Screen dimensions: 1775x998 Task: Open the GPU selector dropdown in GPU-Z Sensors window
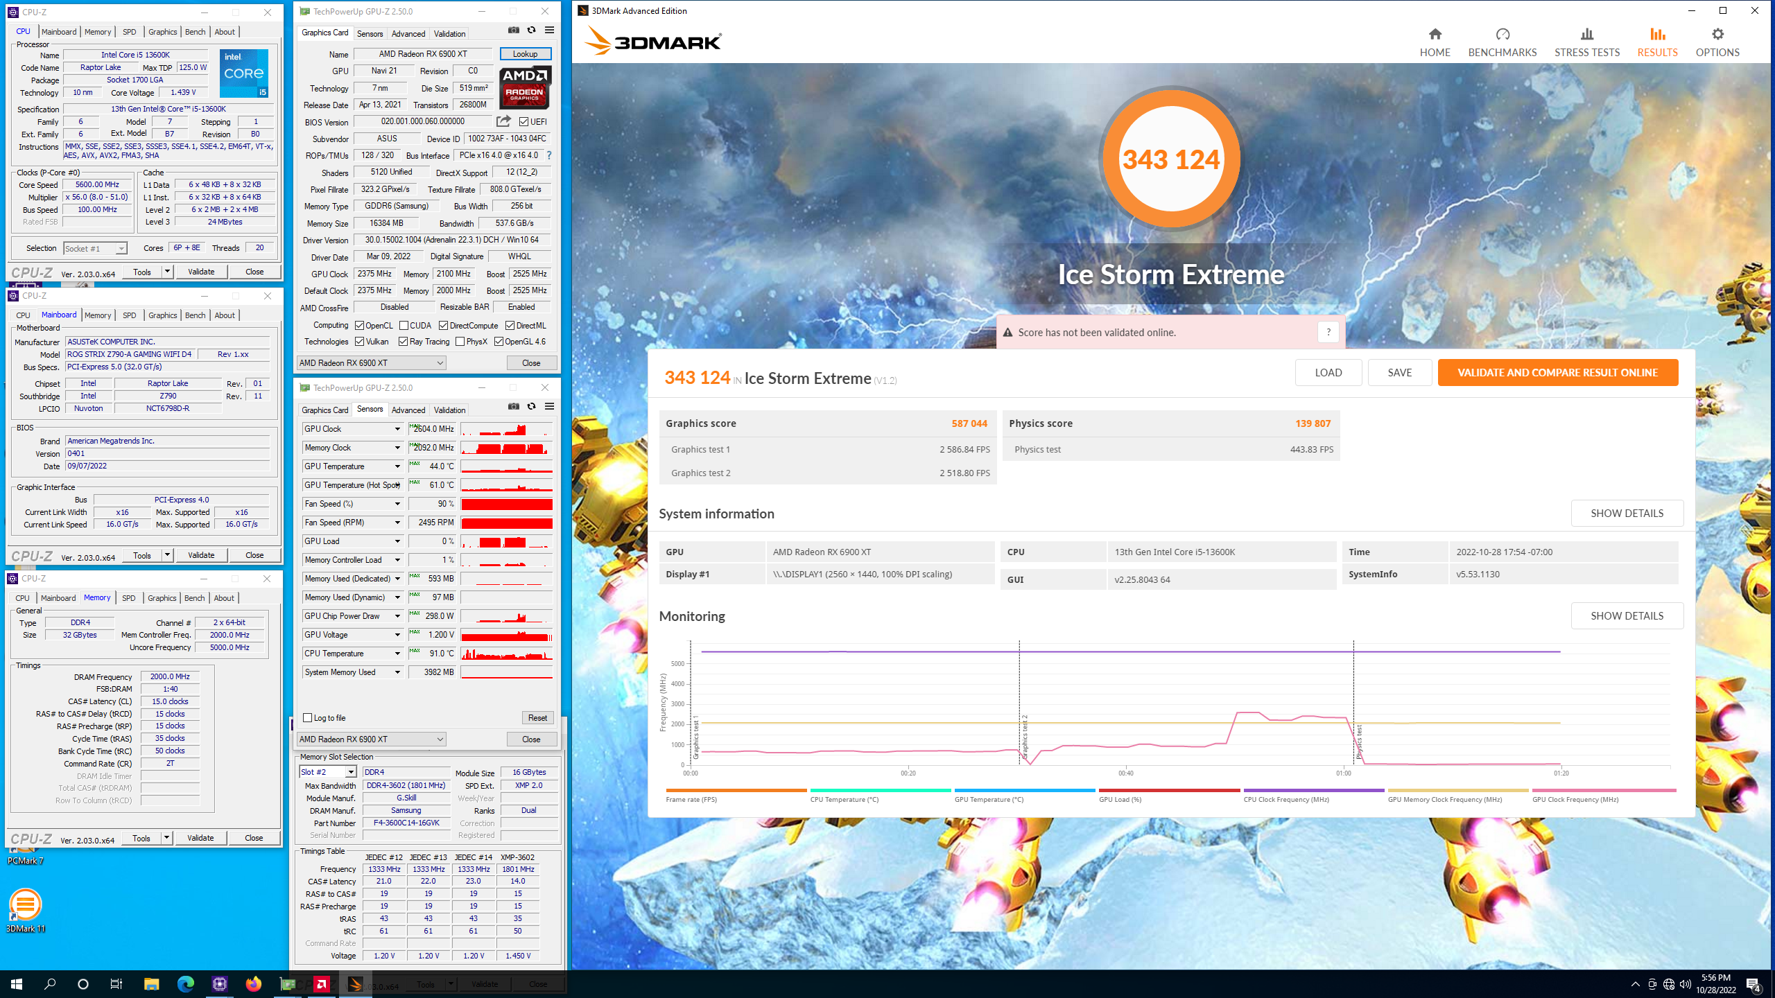click(x=371, y=739)
